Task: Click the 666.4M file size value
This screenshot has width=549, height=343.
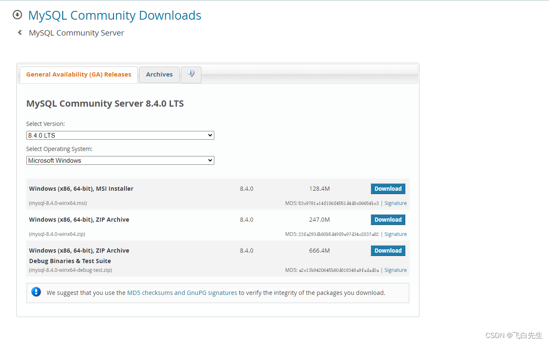Action: pyautogui.click(x=320, y=251)
